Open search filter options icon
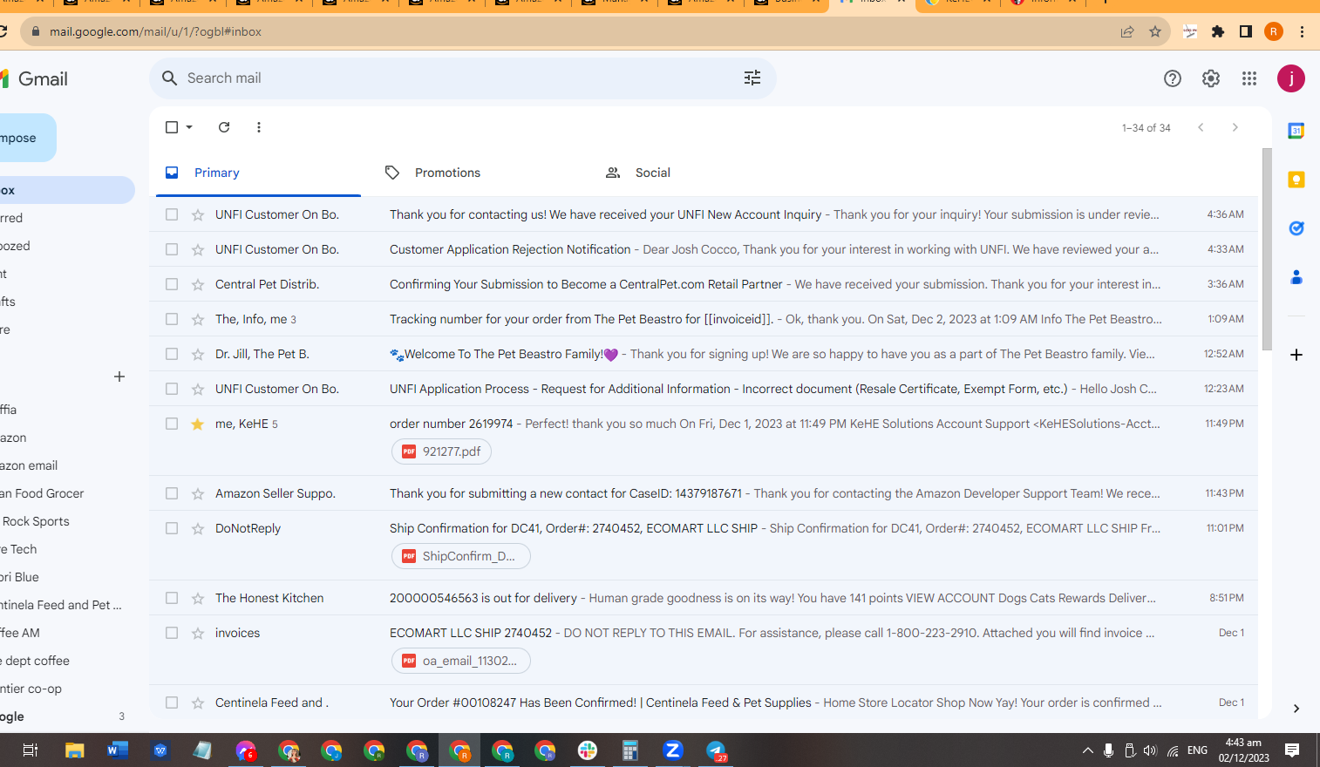Image resolution: width=1320 pixels, height=767 pixels. point(752,78)
